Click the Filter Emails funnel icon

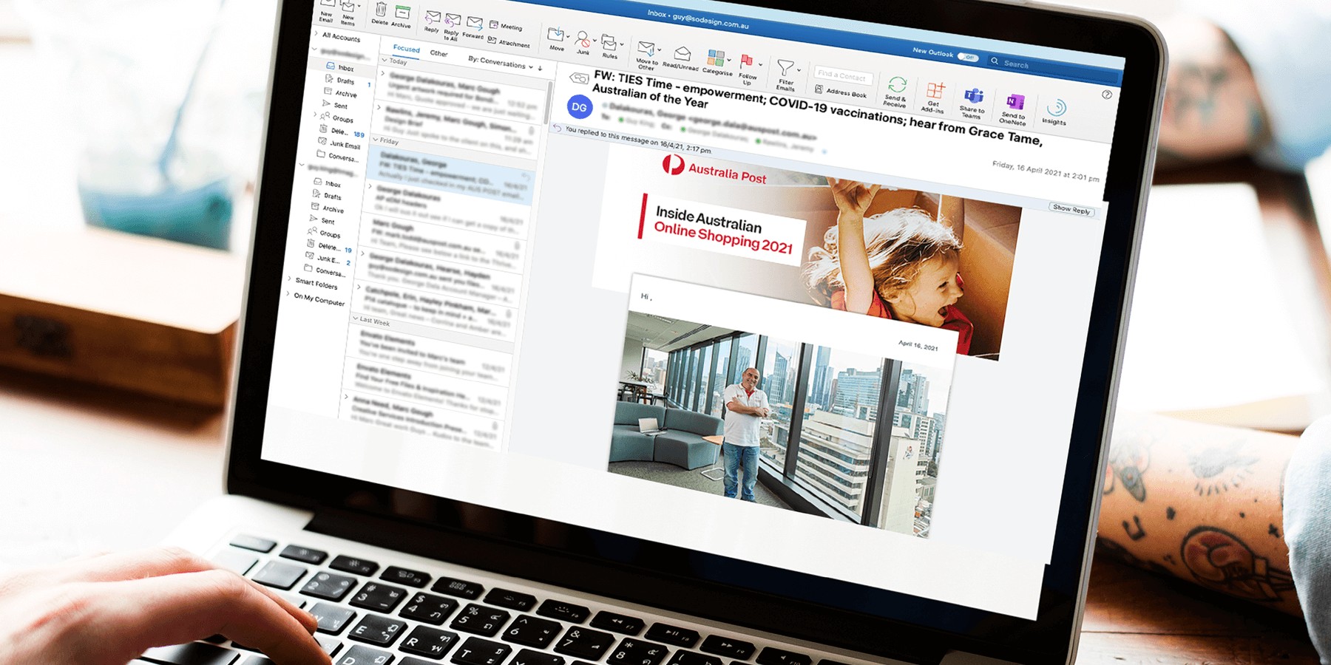point(785,68)
